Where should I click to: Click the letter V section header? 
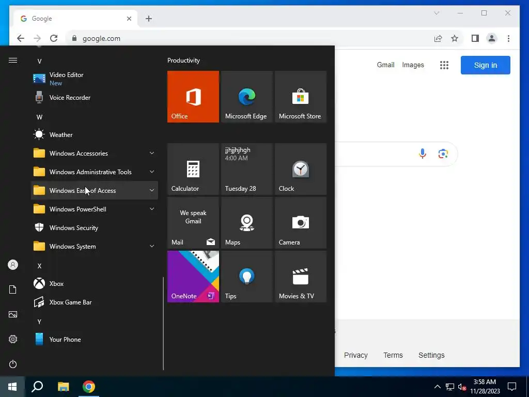point(39,61)
